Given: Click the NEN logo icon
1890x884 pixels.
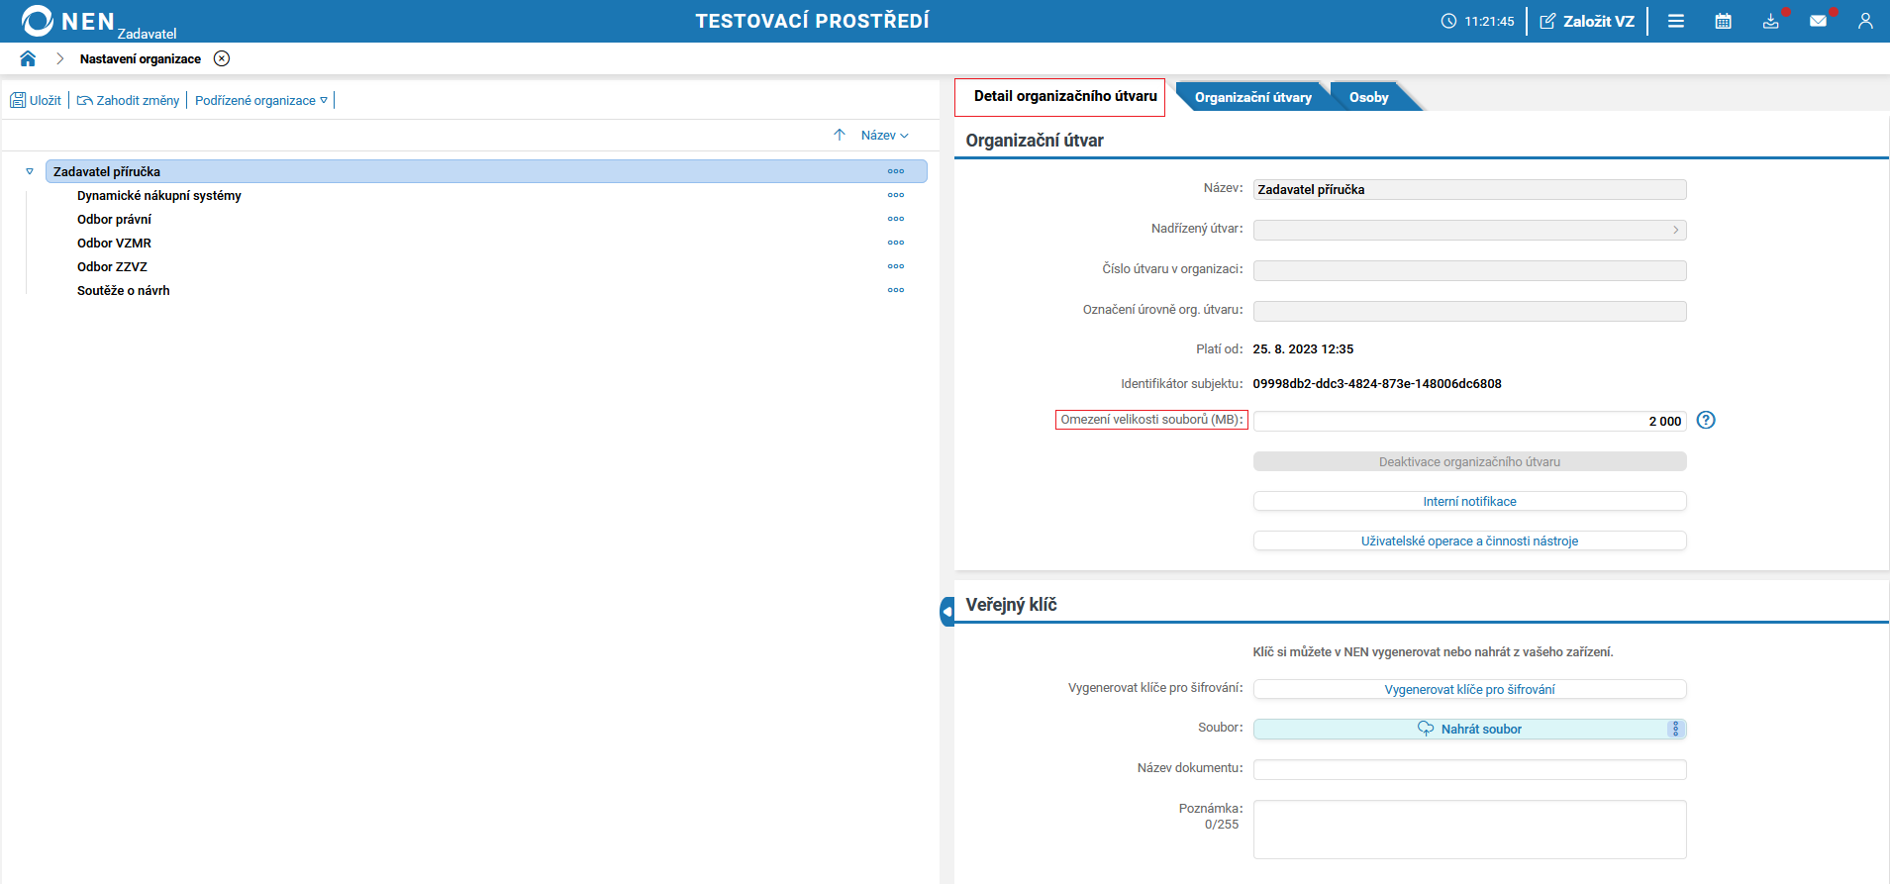Looking at the screenshot, I should (37, 21).
